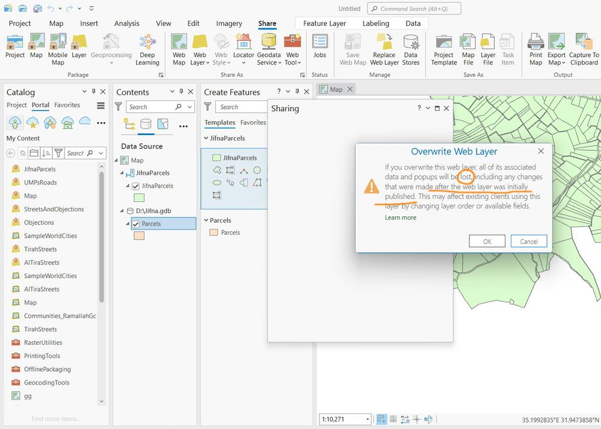Open Catalog hamburger menu button
The image size is (601, 429).
pyautogui.click(x=101, y=106)
